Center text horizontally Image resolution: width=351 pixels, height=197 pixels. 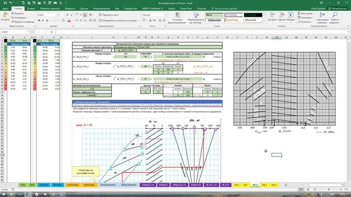click(x=81, y=21)
